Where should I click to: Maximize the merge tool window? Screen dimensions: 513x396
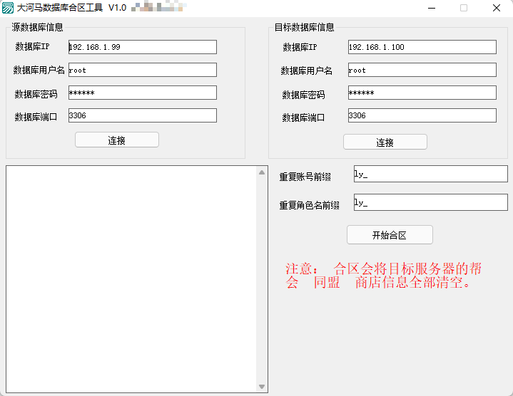pyautogui.click(x=464, y=8)
